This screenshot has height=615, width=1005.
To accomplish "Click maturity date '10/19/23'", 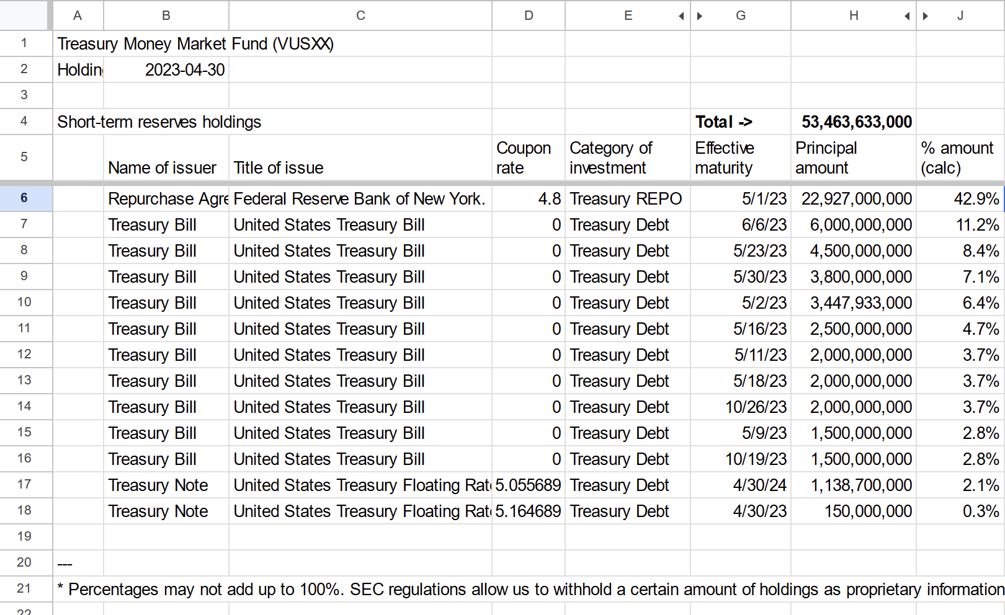I will point(741,459).
